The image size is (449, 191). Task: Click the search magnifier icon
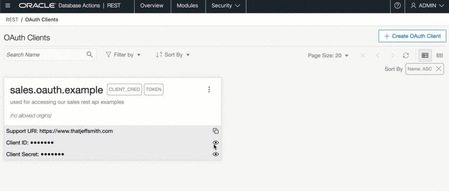[x=89, y=55]
